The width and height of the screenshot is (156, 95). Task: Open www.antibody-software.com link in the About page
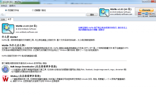coord(27,32)
